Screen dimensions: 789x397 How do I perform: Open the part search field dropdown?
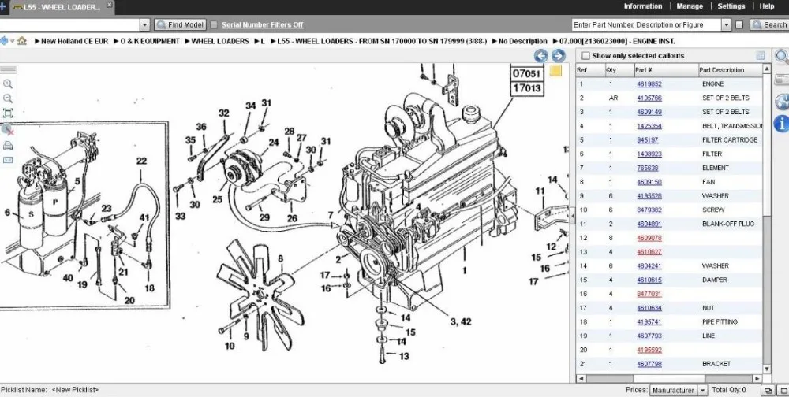point(726,24)
